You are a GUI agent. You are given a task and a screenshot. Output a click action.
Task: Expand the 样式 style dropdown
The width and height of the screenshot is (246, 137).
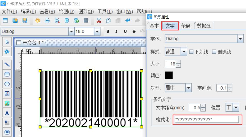pyautogui.click(x=184, y=52)
